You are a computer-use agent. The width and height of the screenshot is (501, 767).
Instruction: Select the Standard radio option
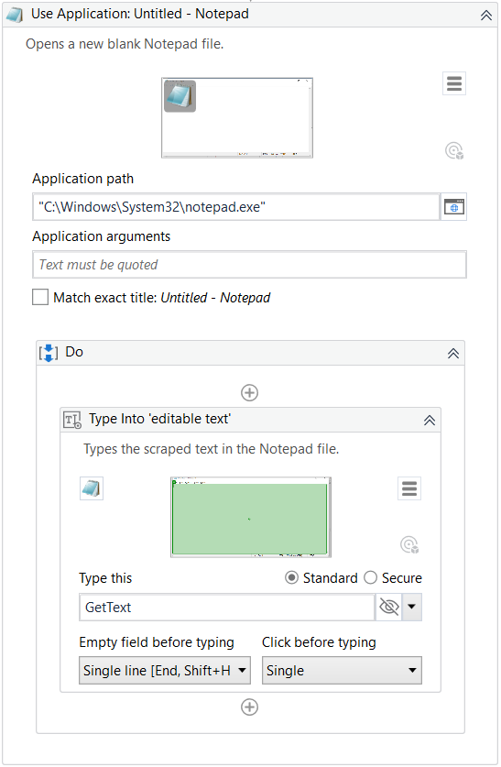[x=291, y=578]
